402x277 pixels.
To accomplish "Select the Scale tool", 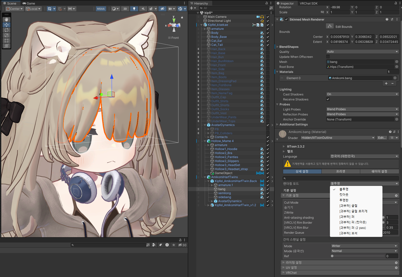I will [x=7, y=35].
